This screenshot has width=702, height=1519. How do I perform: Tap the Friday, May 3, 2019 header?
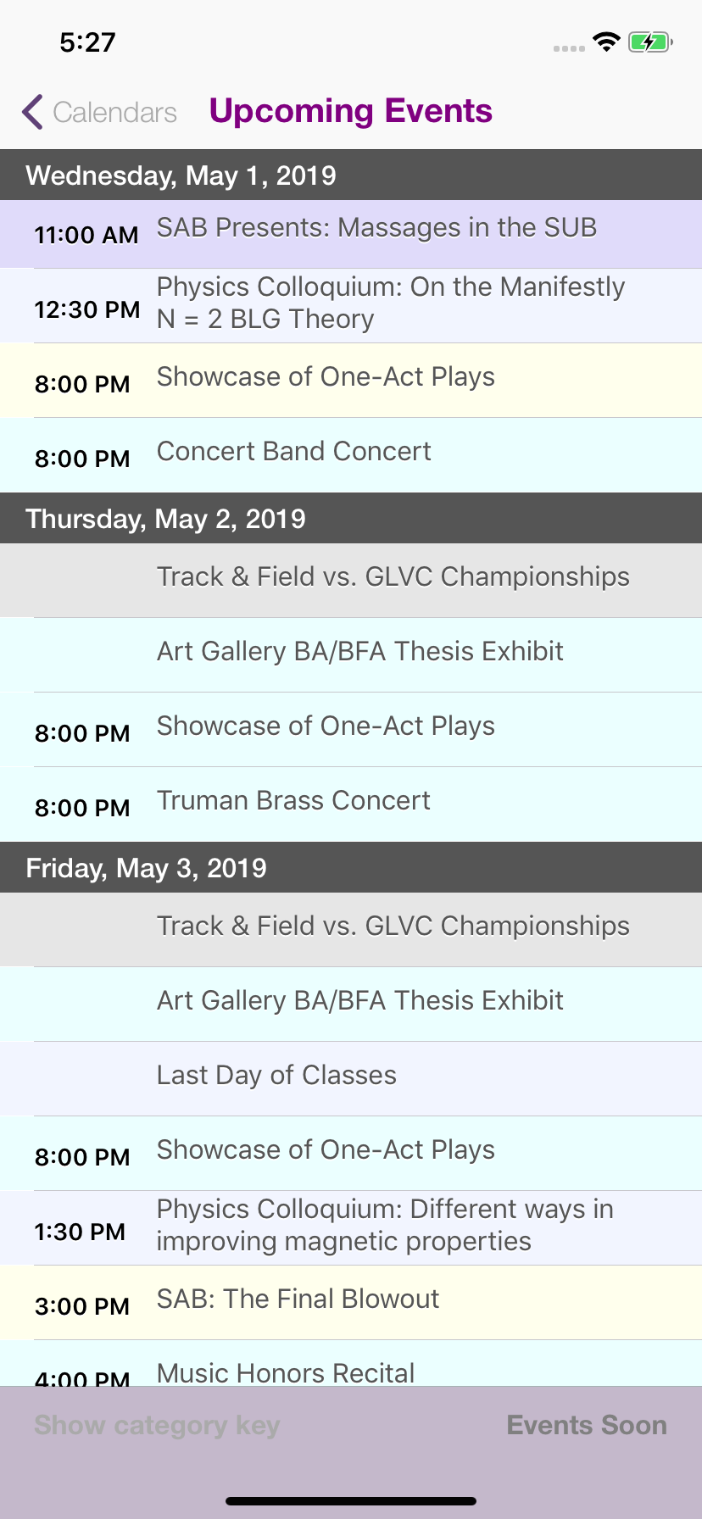click(146, 868)
